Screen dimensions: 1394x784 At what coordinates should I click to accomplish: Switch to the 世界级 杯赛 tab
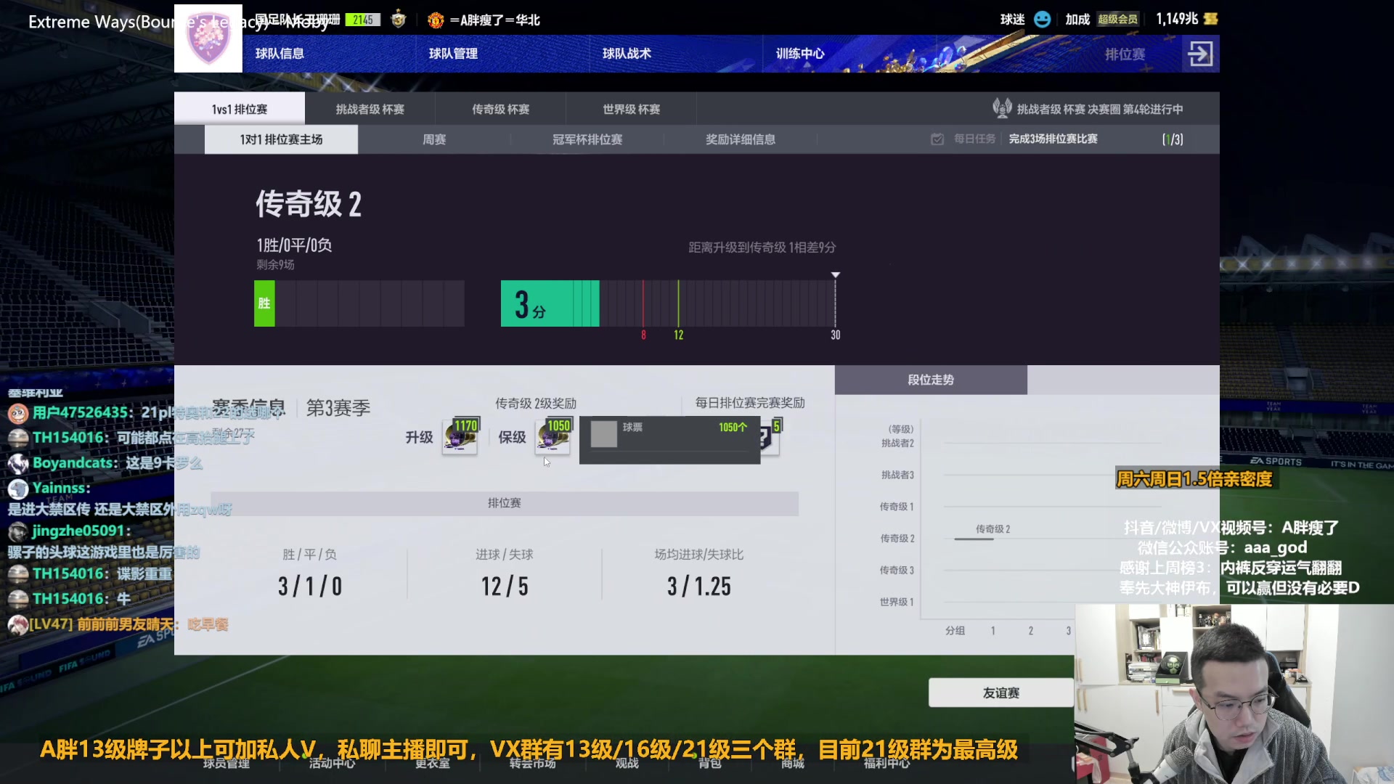pyautogui.click(x=631, y=109)
